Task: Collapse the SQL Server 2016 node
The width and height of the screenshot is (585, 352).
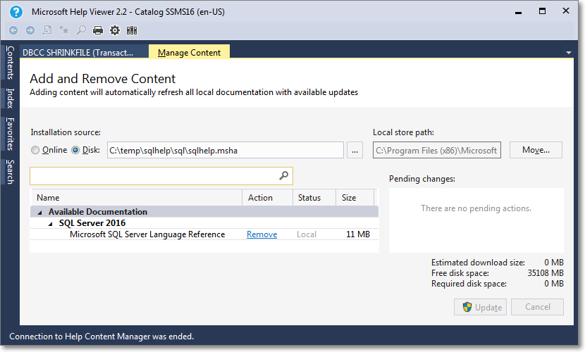Action: [x=50, y=223]
